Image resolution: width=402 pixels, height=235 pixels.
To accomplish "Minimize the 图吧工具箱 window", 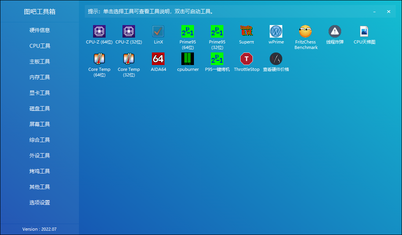I will pos(374,12).
